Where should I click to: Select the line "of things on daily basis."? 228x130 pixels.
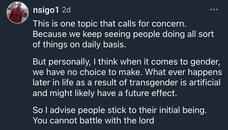79,45
